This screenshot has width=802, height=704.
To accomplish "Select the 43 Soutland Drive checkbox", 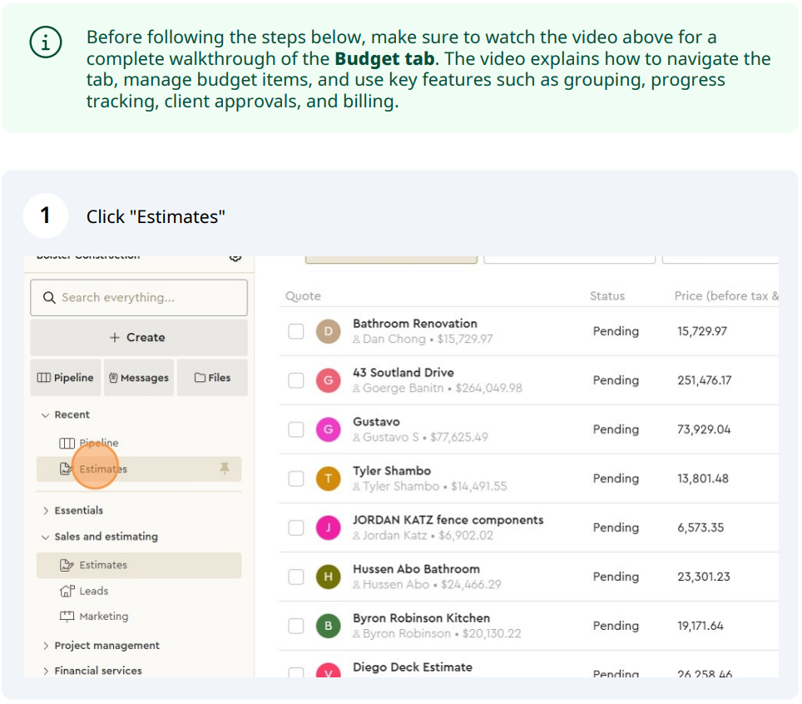I will click(x=296, y=380).
